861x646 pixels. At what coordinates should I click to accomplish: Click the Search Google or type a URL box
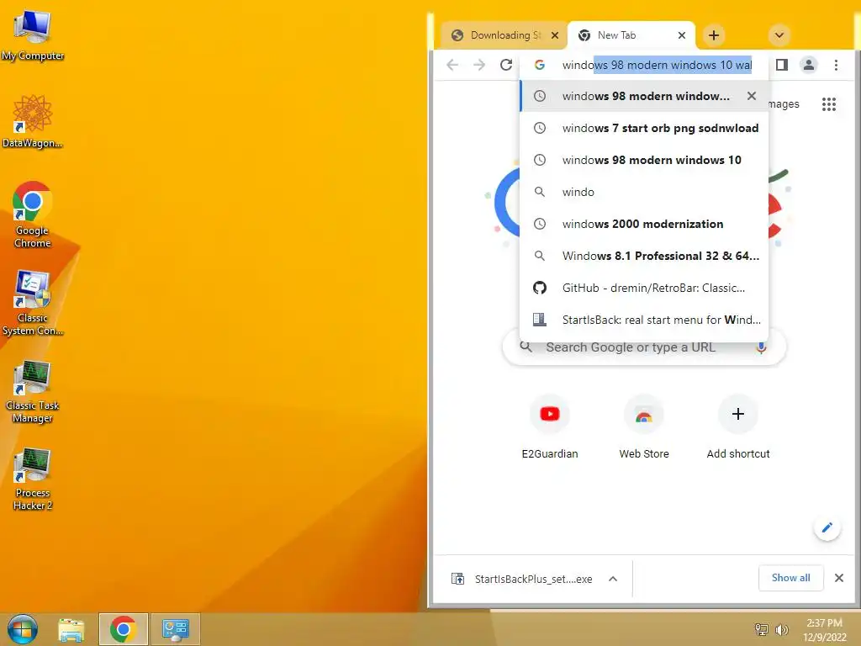[644, 347]
